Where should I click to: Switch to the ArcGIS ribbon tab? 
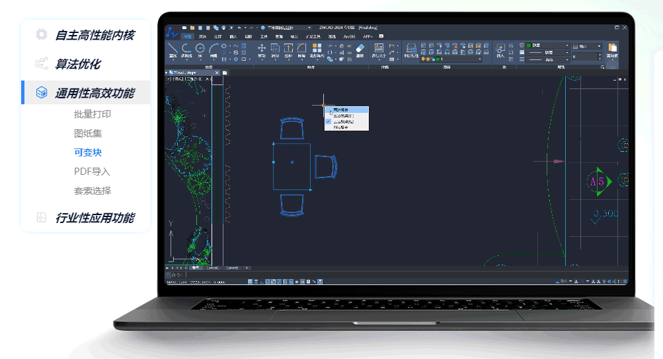pyautogui.click(x=349, y=36)
